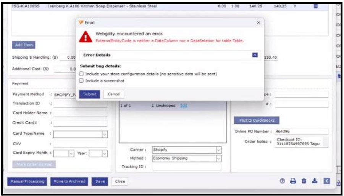Cancel the error dialog
This screenshot has height=196, width=344.
pyautogui.click(x=114, y=94)
